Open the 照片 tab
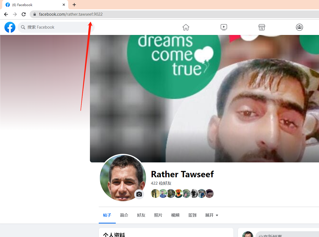Viewport: 319px width, 237px height. [x=158, y=215]
